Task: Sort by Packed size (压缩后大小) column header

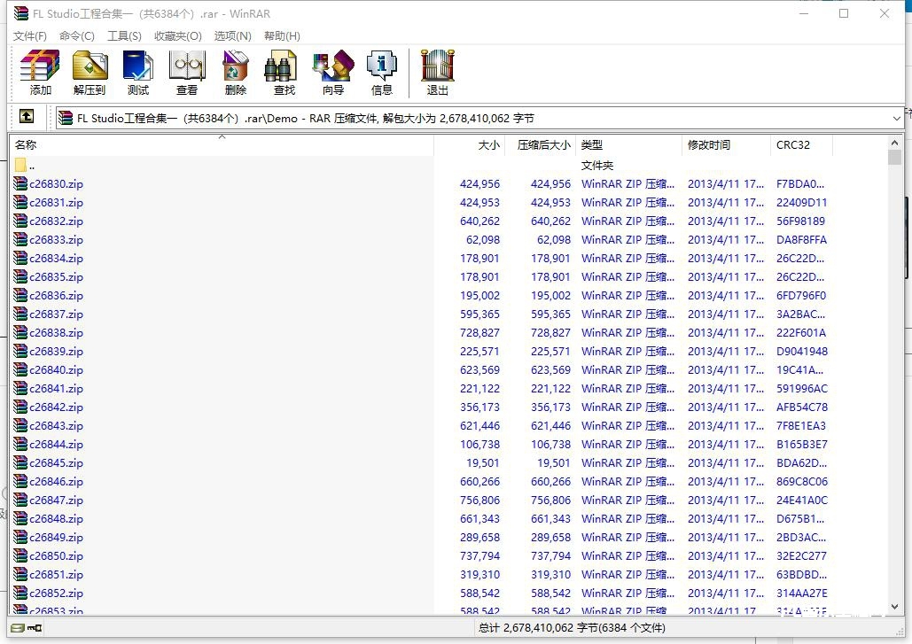Action: point(540,144)
